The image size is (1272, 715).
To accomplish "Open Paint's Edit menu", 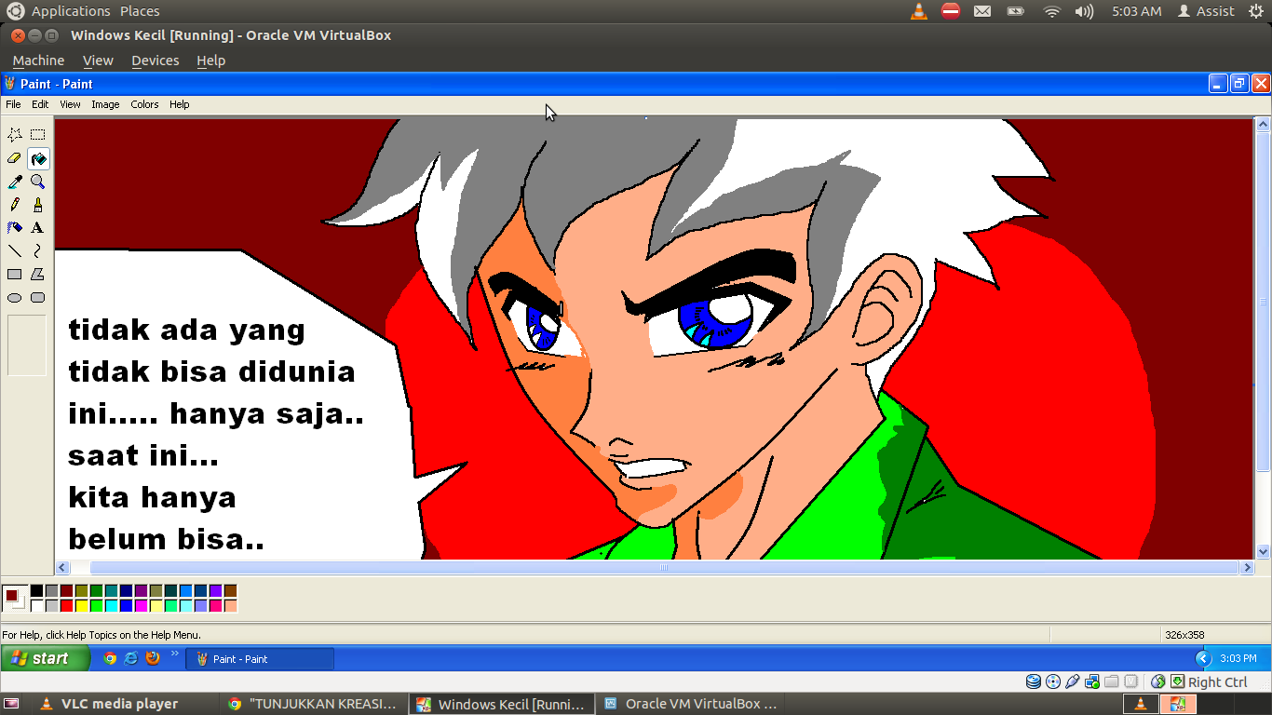I will [x=40, y=104].
